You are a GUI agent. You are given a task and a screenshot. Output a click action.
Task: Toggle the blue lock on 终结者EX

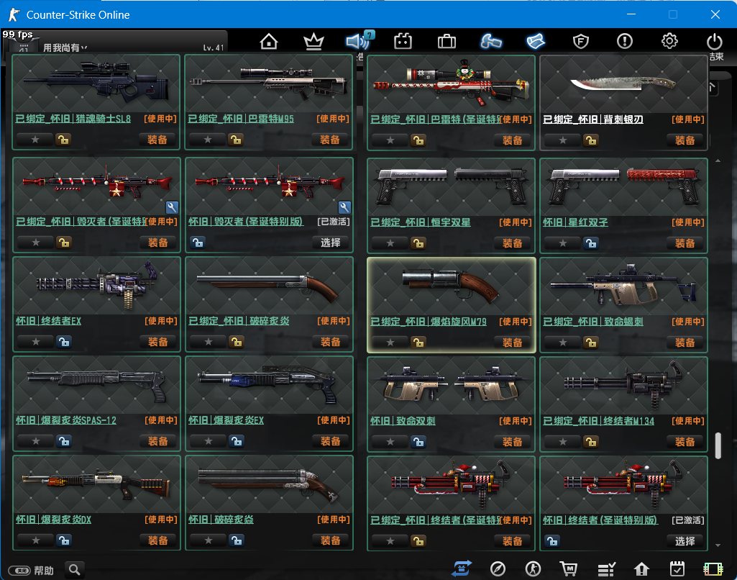(63, 342)
